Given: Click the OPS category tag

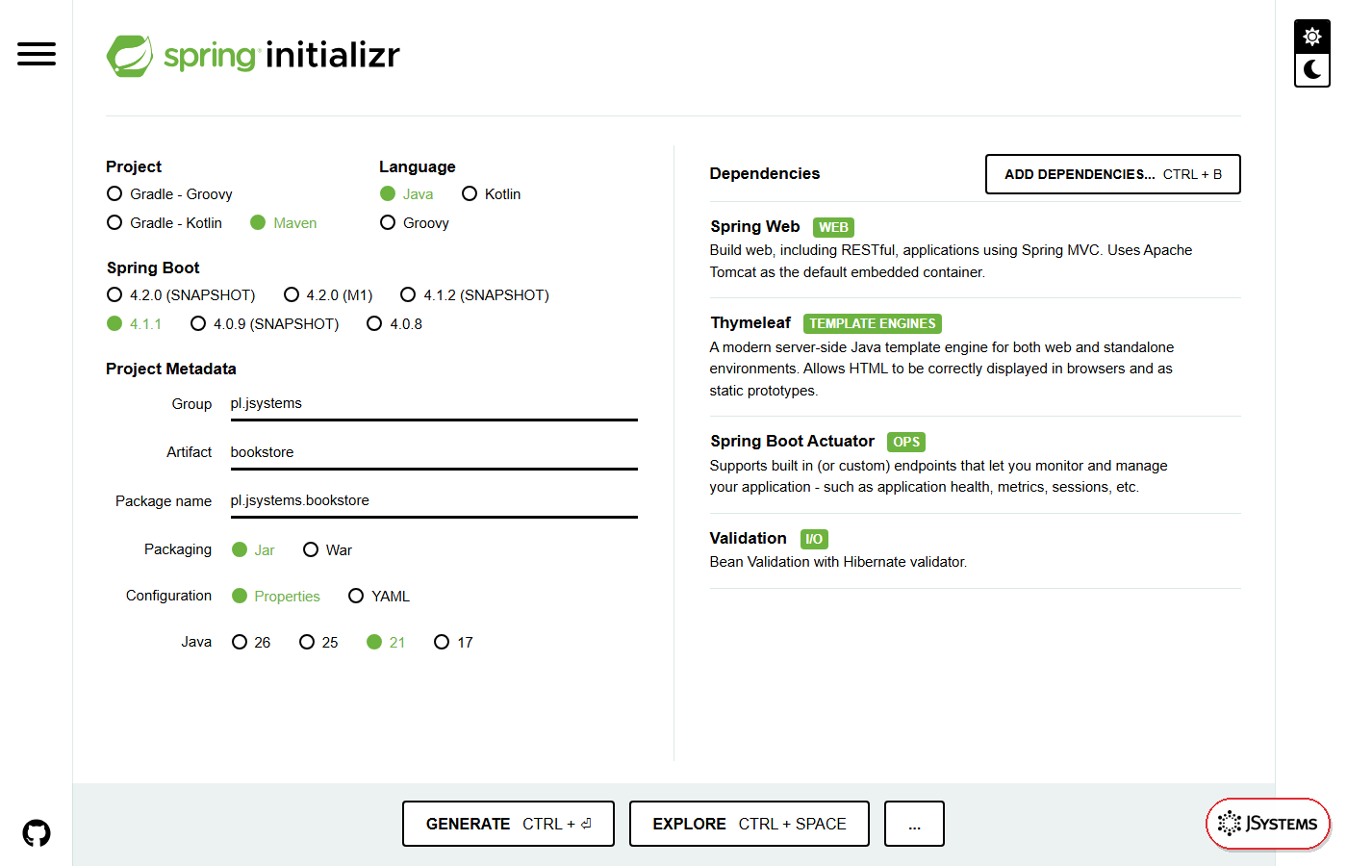Looking at the screenshot, I should pyautogui.click(x=906, y=443).
